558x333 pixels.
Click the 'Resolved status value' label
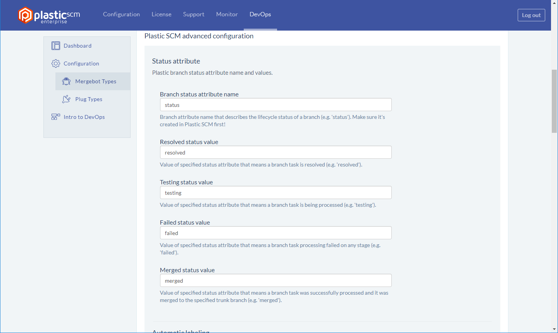pos(189,142)
